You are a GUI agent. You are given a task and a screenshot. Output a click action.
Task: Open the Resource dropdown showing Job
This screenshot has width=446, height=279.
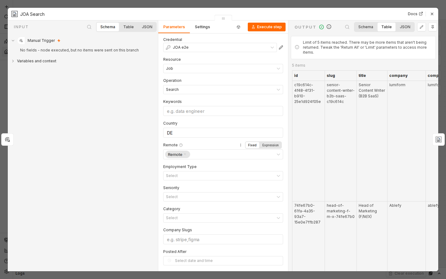click(x=223, y=69)
